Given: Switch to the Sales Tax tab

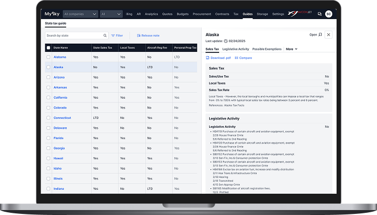Looking at the screenshot, I should (x=213, y=49).
